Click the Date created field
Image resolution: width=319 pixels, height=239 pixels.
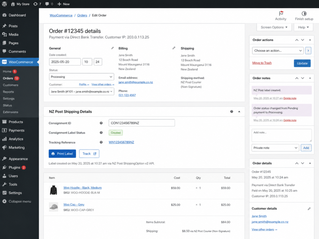tap(65, 62)
